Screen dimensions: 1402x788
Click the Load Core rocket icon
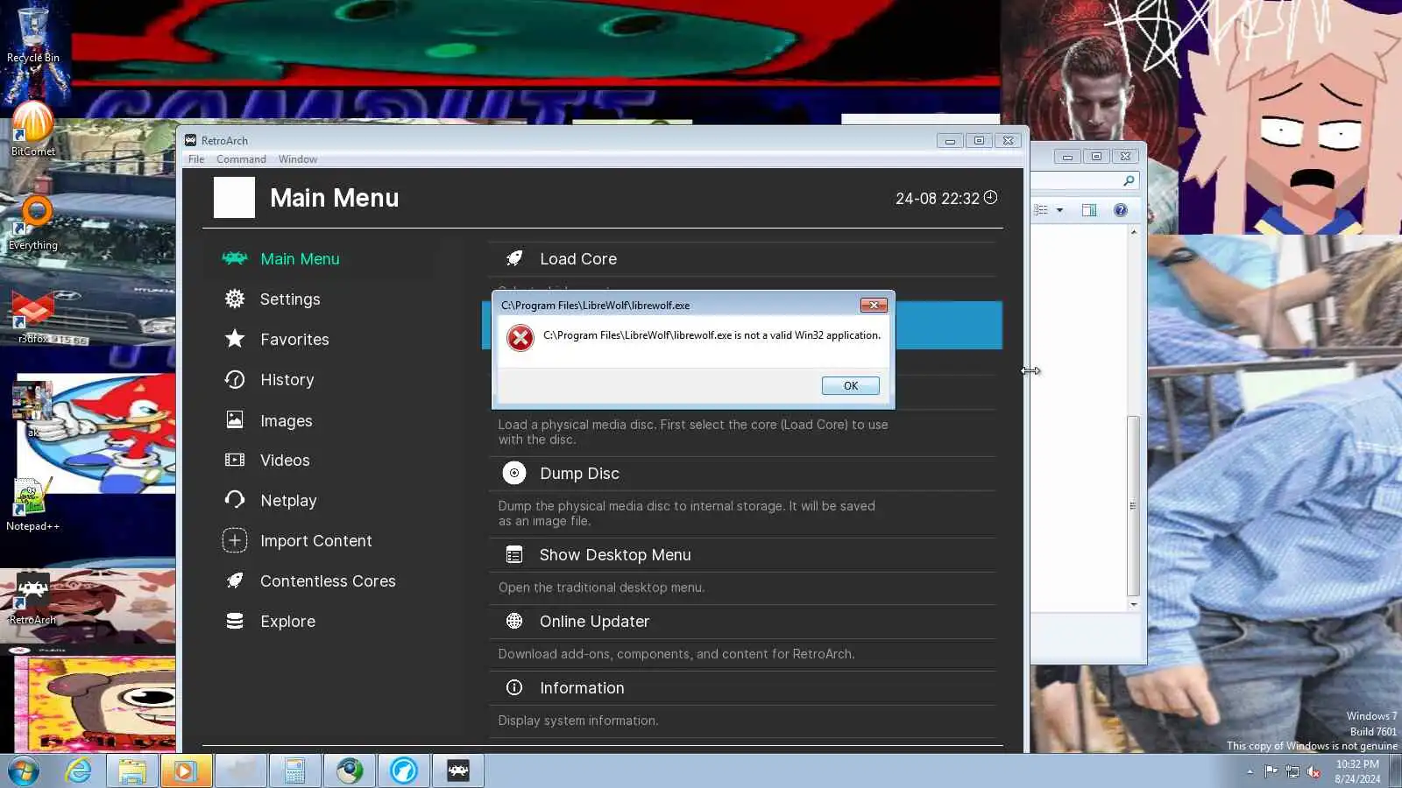(514, 258)
